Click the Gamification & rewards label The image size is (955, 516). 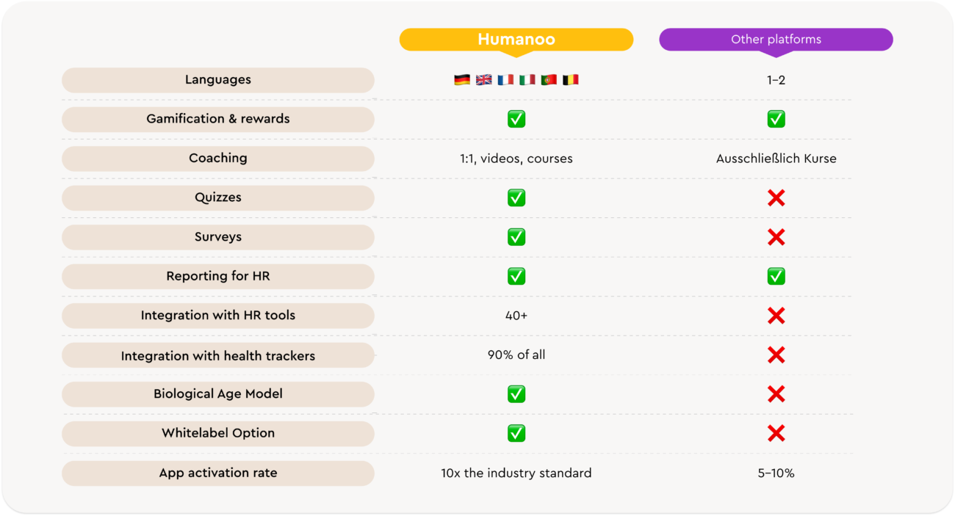(x=218, y=119)
